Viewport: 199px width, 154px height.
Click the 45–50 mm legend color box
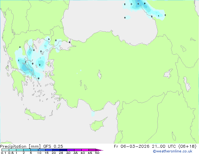tap(92, 150)
